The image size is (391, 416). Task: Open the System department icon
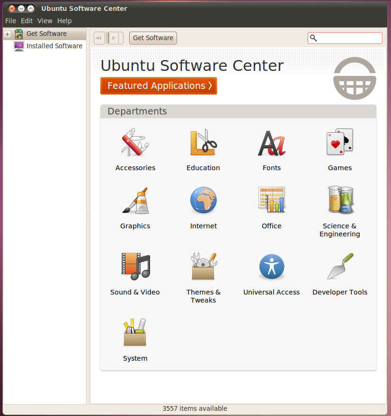[135, 332]
